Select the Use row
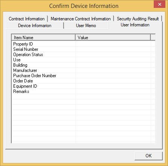This screenshot has width=168, height=166. 83,60
